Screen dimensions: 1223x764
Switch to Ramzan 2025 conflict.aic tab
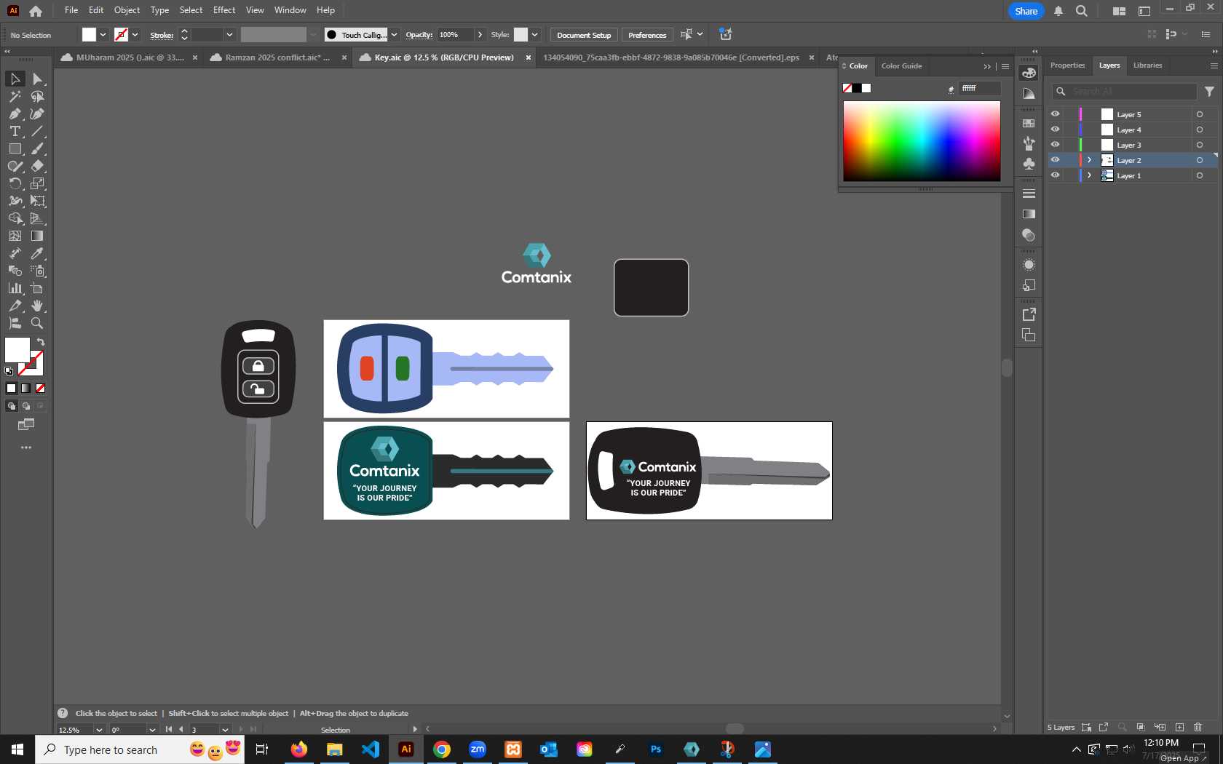[277, 57]
